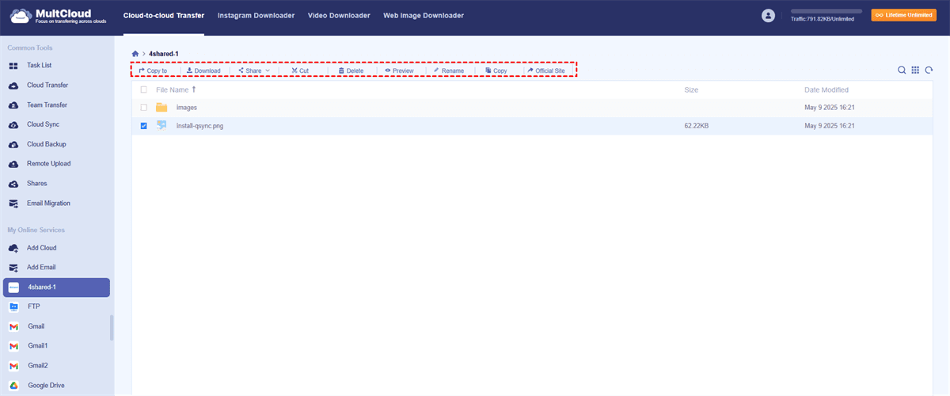Screen dimensions: 950x396
Task: Switch to grid view icon
Action: click(x=915, y=70)
